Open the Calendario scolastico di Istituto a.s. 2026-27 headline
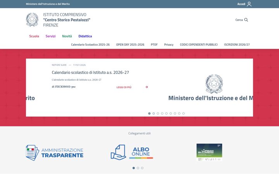 click(90, 72)
